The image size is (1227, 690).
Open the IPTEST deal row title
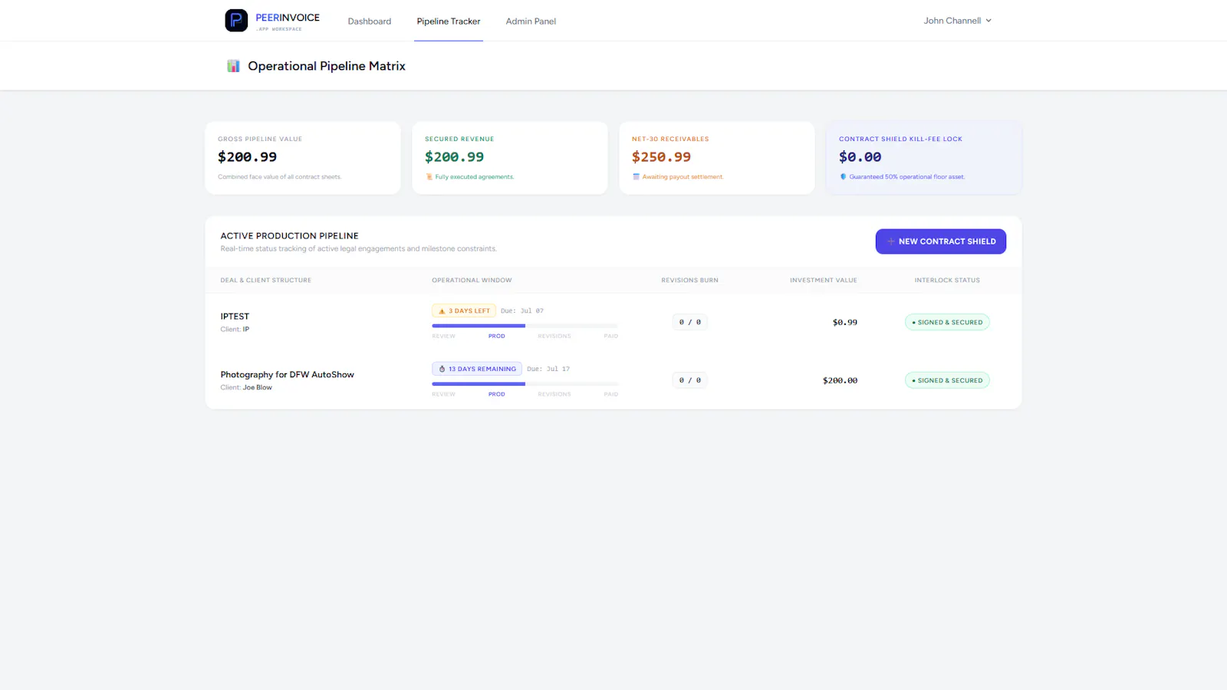coord(235,317)
